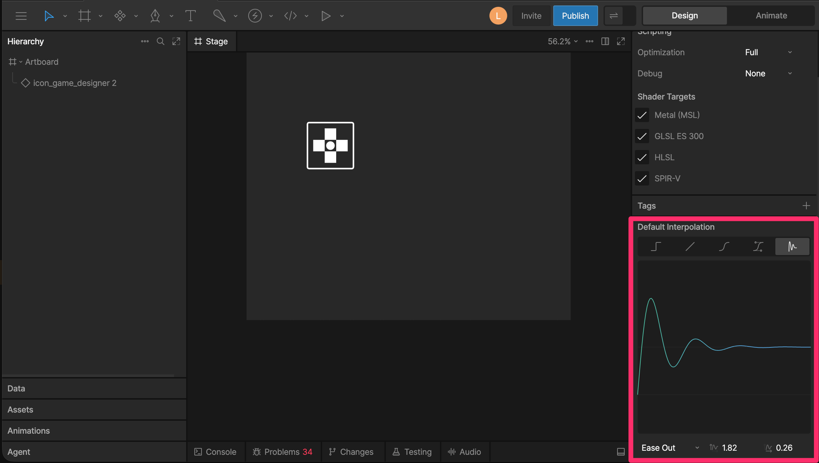Open the Testing tab

pyautogui.click(x=412, y=452)
